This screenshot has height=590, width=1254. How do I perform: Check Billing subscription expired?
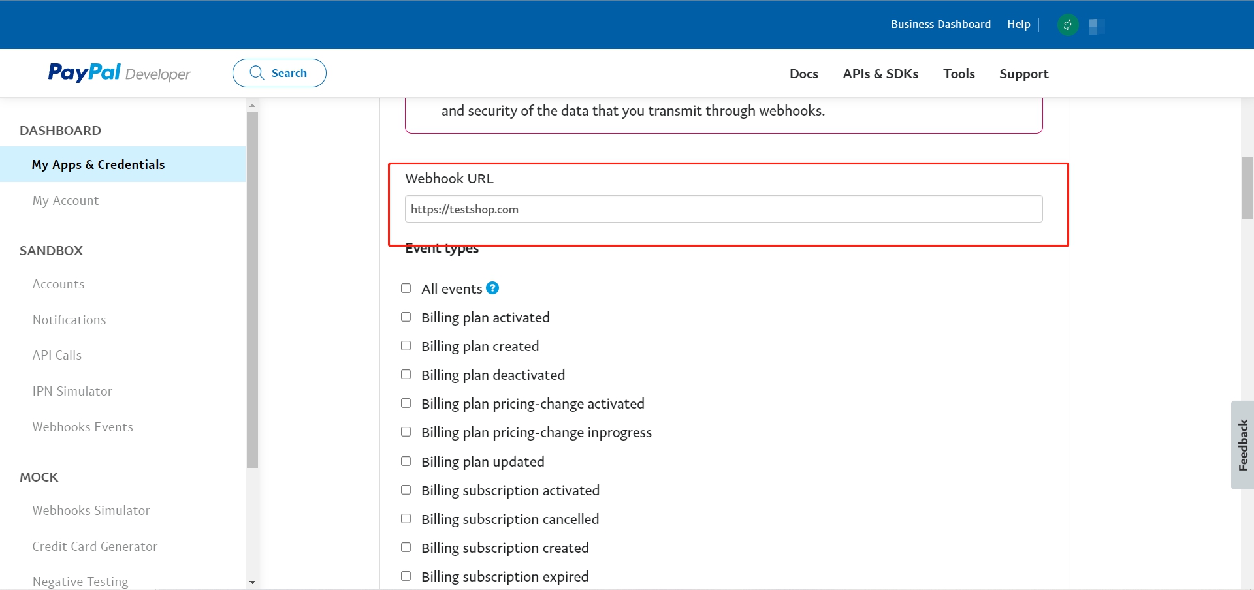point(406,576)
